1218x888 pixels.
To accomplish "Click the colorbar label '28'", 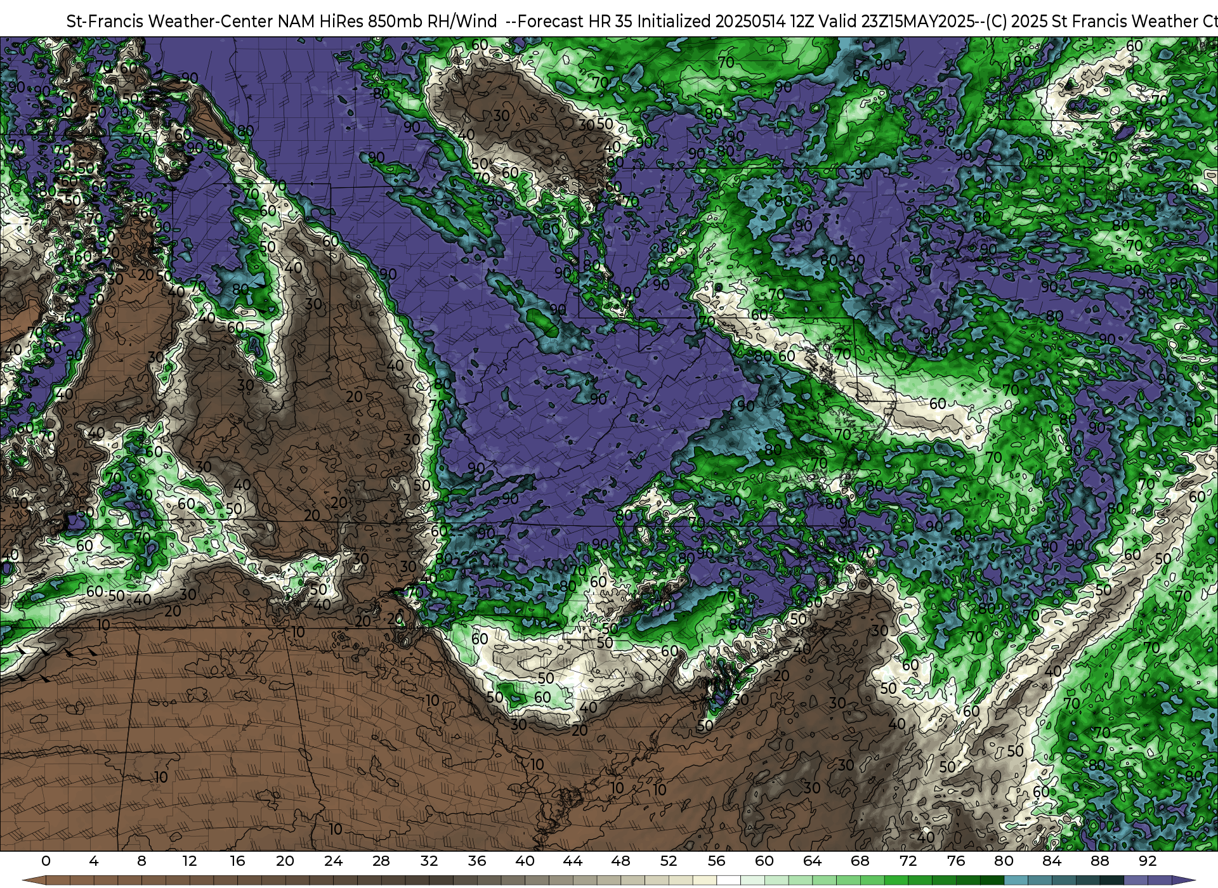I will 381,861.
